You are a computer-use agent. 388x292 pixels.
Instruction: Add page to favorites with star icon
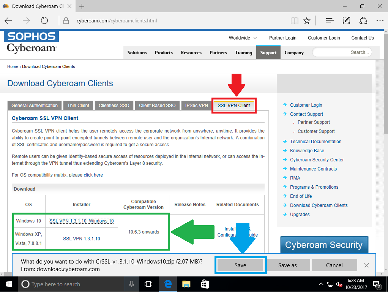(x=307, y=21)
